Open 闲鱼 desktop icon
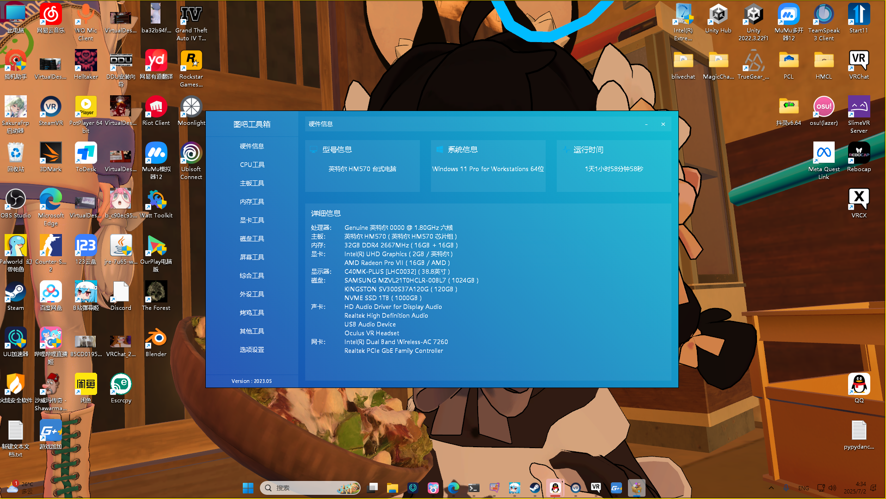 pyautogui.click(x=86, y=388)
